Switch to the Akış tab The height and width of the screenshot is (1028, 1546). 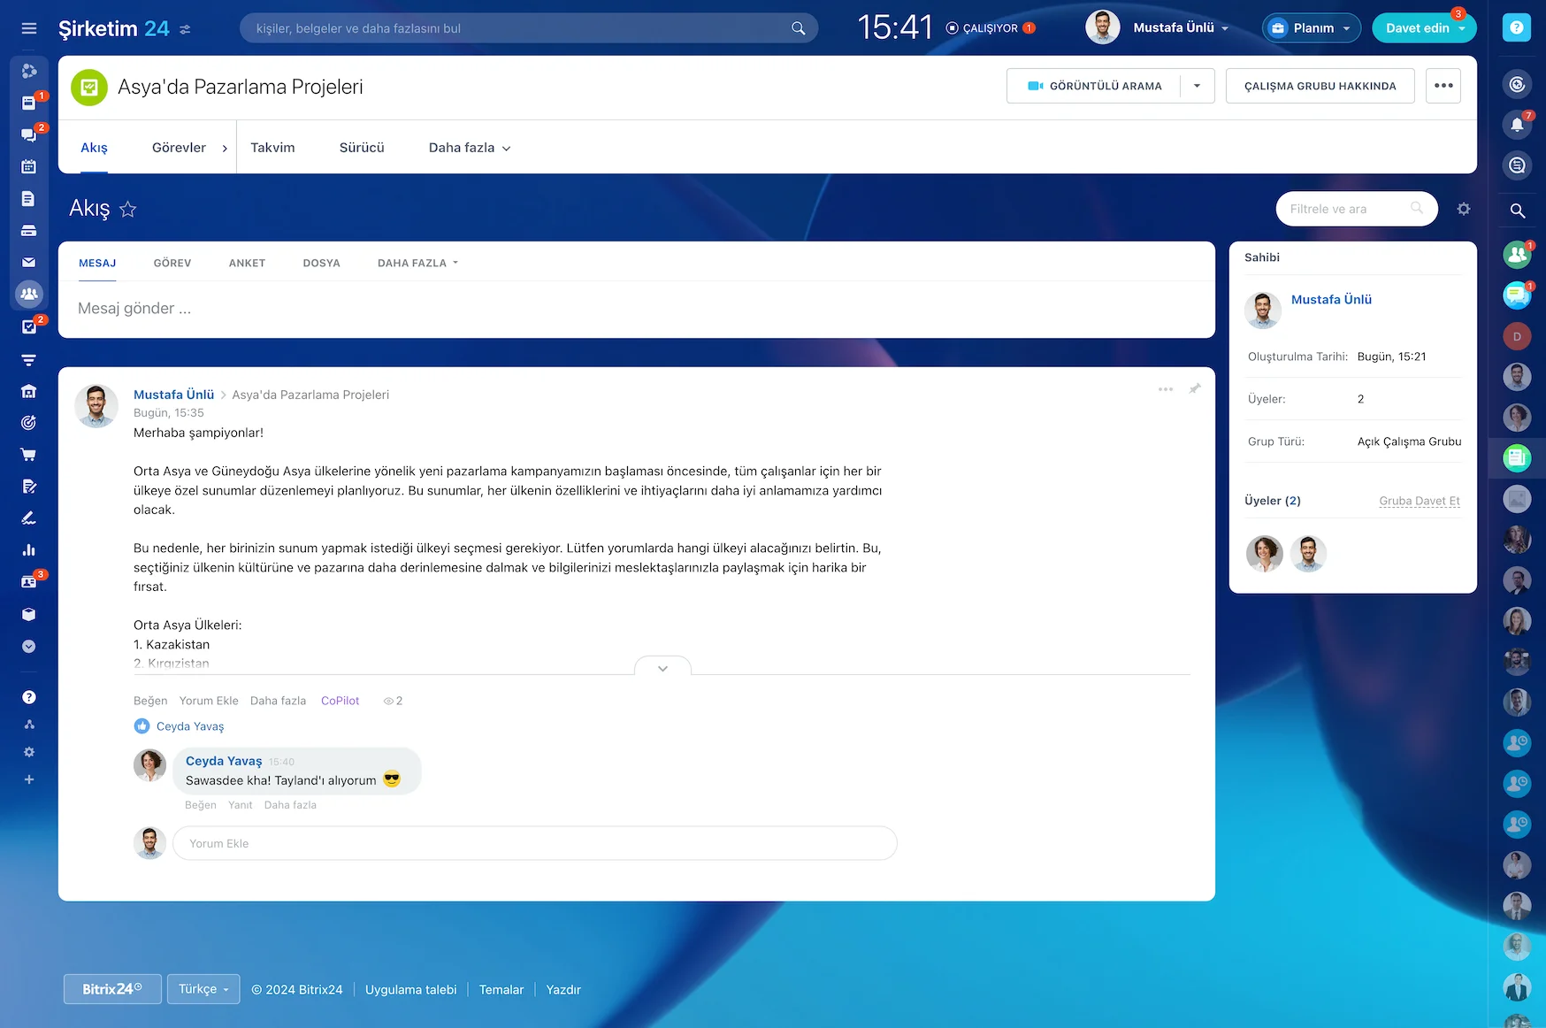click(94, 148)
